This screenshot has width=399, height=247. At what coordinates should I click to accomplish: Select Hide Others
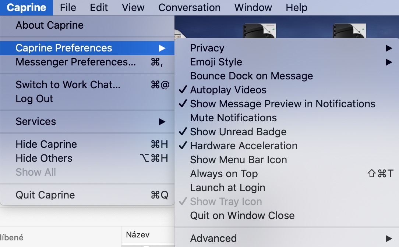tap(87, 158)
